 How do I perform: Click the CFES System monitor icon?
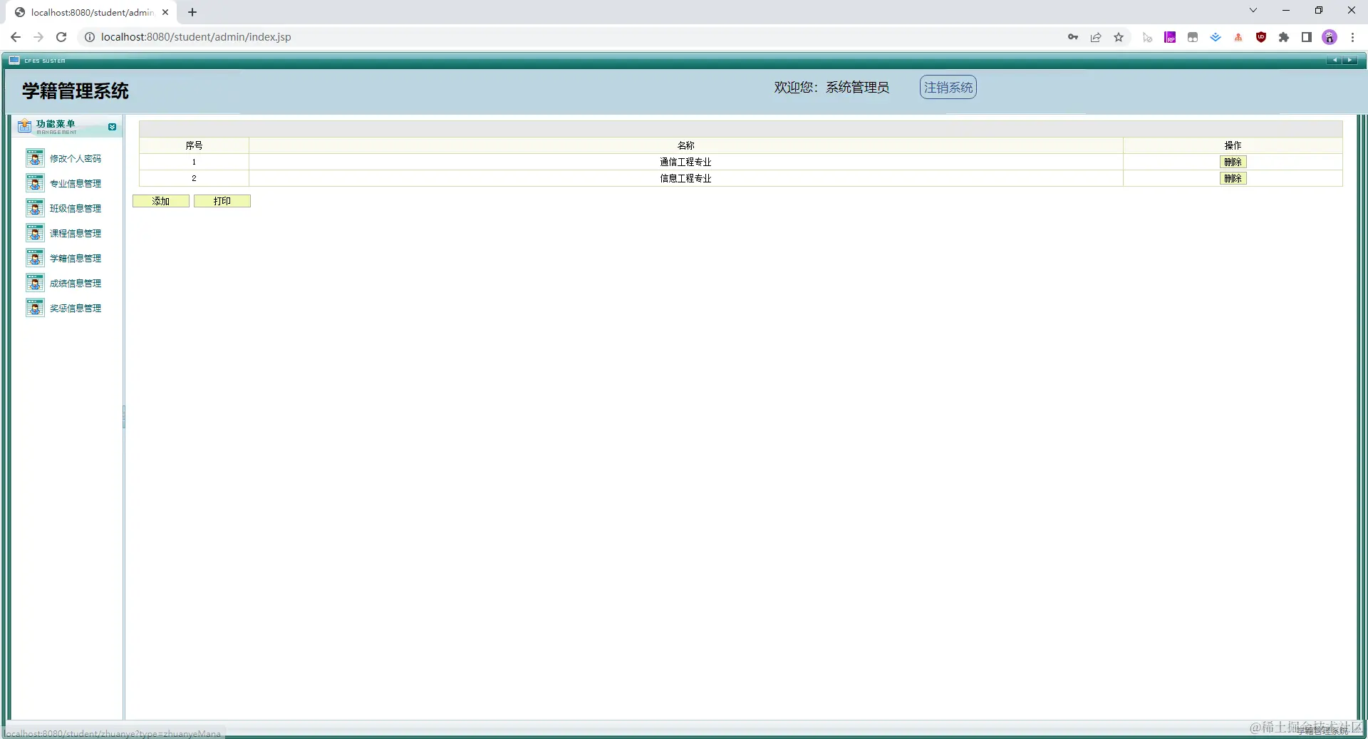(14, 61)
